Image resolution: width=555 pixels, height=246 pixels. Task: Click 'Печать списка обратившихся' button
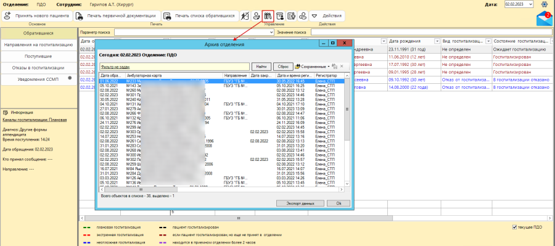pyautogui.click(x=200, y=16)
